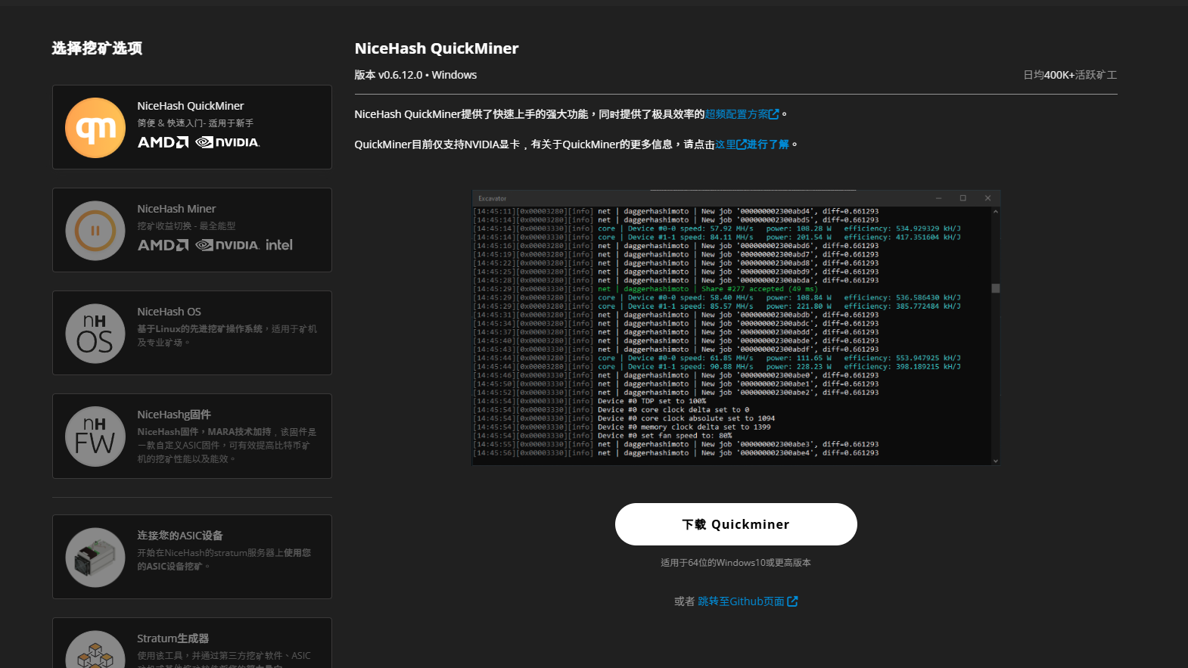This screenshot has height=668, width=1188.
Task: Click the 这里进行了解 more info link
Action: pos(752,144)
